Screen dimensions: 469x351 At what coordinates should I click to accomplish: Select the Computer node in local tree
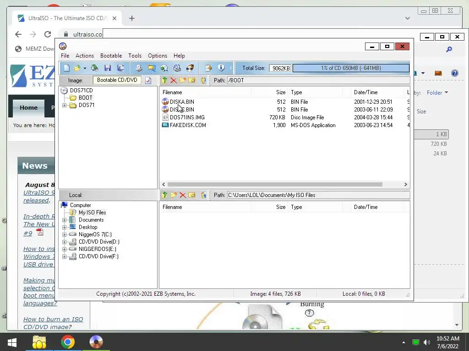click(80, 205)
